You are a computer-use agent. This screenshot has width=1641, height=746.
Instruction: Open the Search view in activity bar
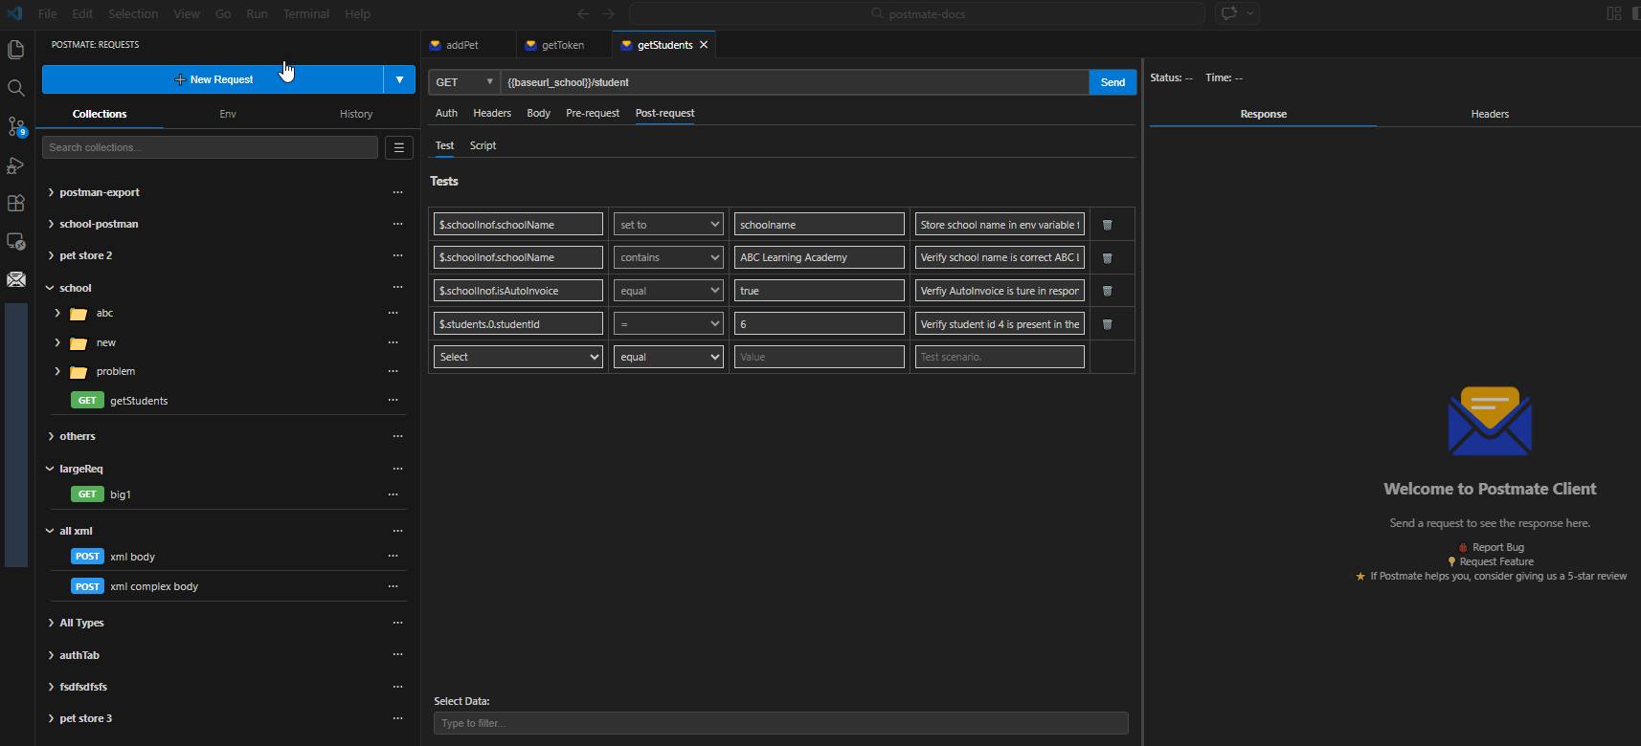[x=16, y=88]
